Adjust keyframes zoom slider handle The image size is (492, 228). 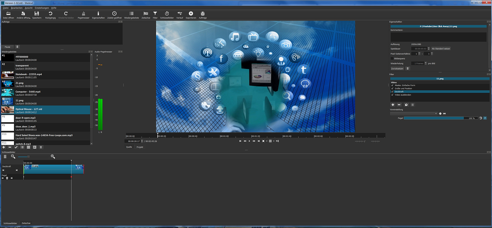[29, 157]
